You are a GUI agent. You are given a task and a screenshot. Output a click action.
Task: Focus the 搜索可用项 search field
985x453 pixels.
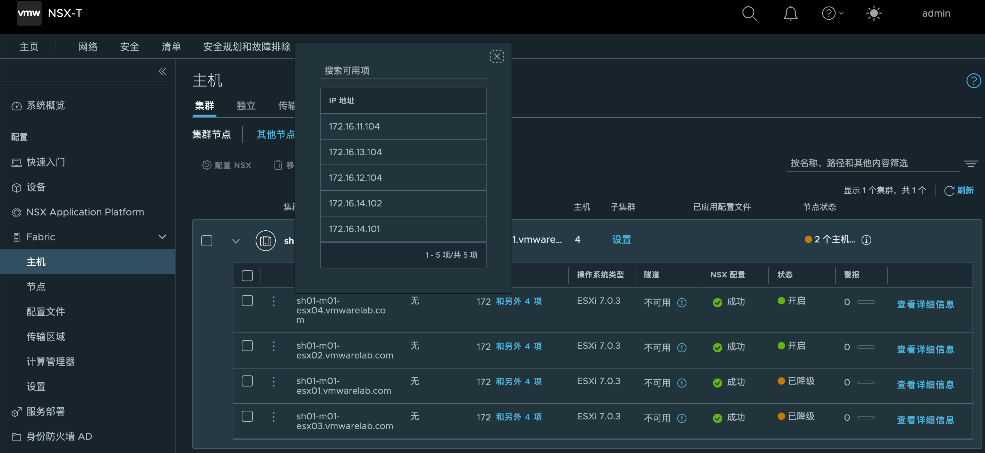(403, 71)
